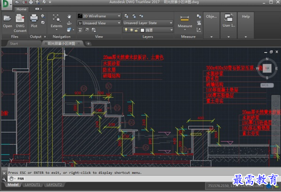This screenshot has width=281, height=192.
Task: Click quick access Plot printer icon
Action: click(x=31, y=2)
